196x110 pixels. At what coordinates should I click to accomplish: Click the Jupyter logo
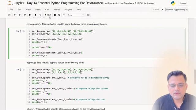click(x=16, y=3)
